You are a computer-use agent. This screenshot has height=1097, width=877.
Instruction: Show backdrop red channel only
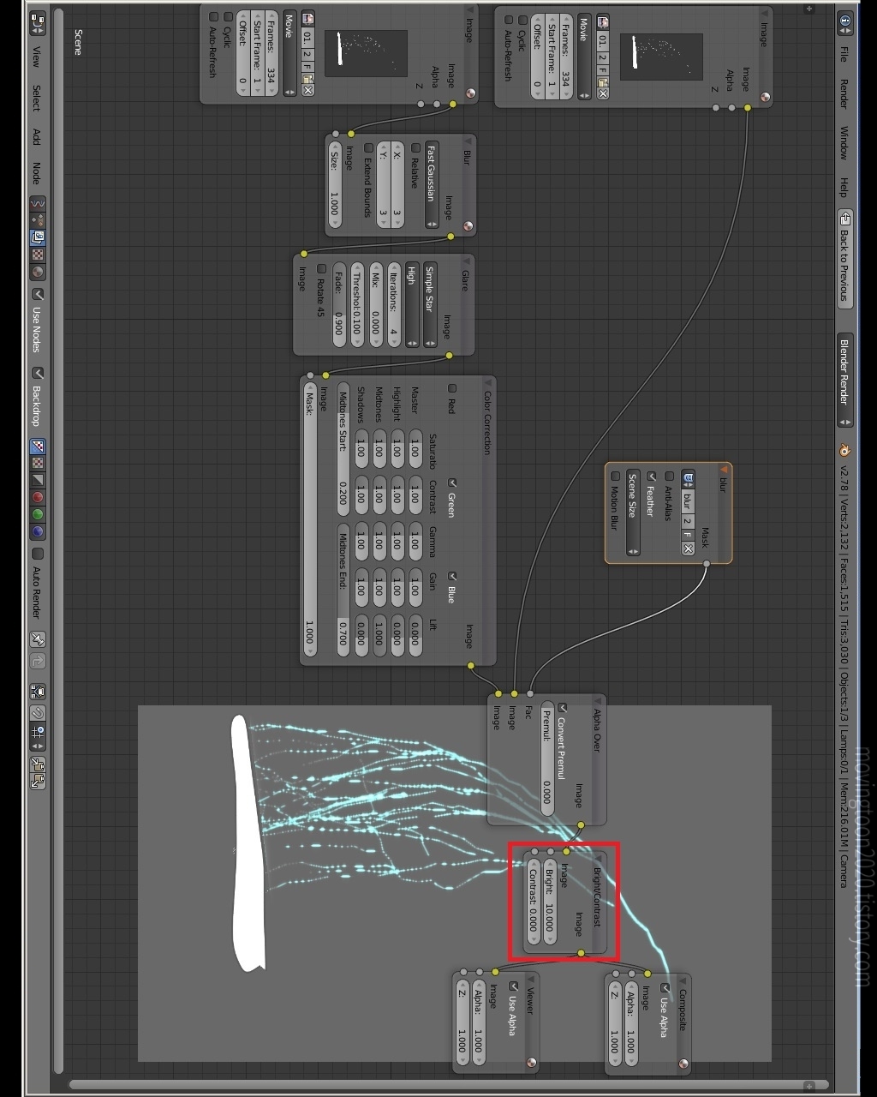pyautogui.click(x=38, y=497)
